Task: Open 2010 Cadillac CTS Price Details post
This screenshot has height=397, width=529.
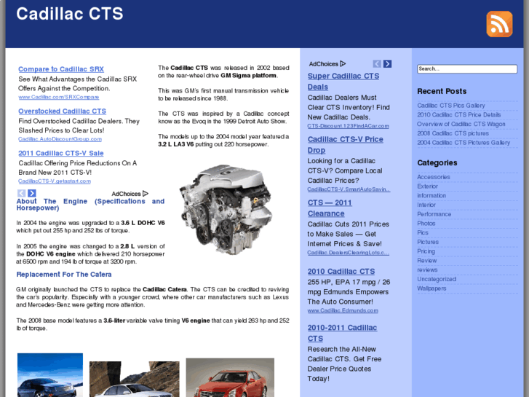Action: click(459, 115)
